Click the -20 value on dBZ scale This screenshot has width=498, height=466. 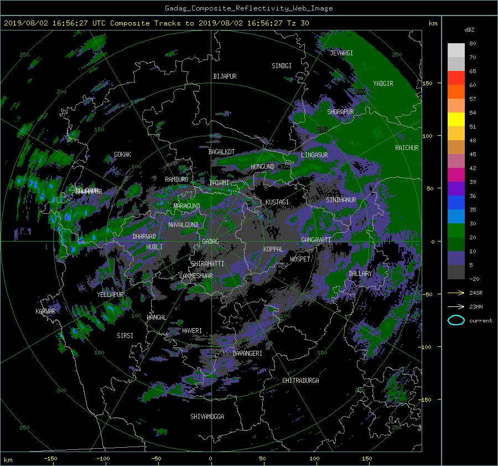click(474, 279)
